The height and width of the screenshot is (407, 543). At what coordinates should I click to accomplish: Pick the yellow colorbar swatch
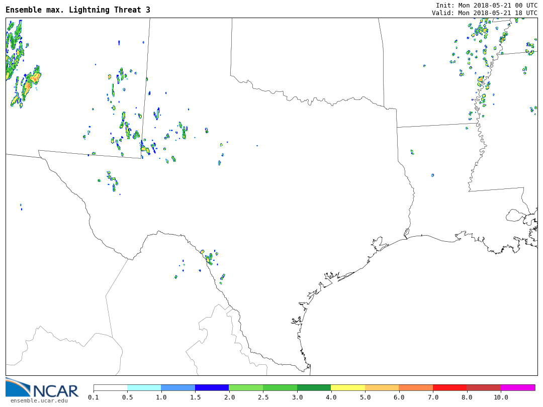[x=348, y=388]
